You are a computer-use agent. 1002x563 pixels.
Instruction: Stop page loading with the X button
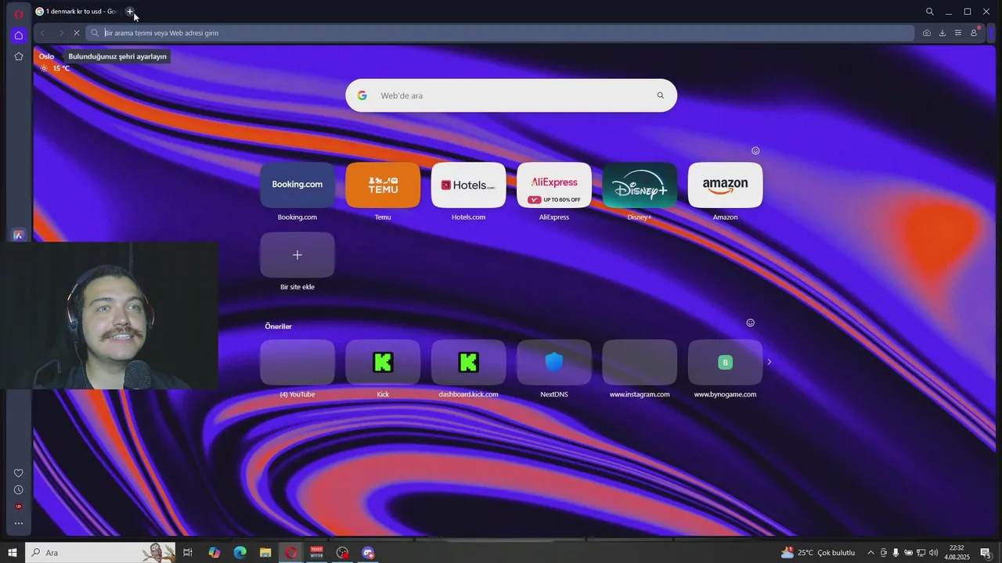(77, 33)
